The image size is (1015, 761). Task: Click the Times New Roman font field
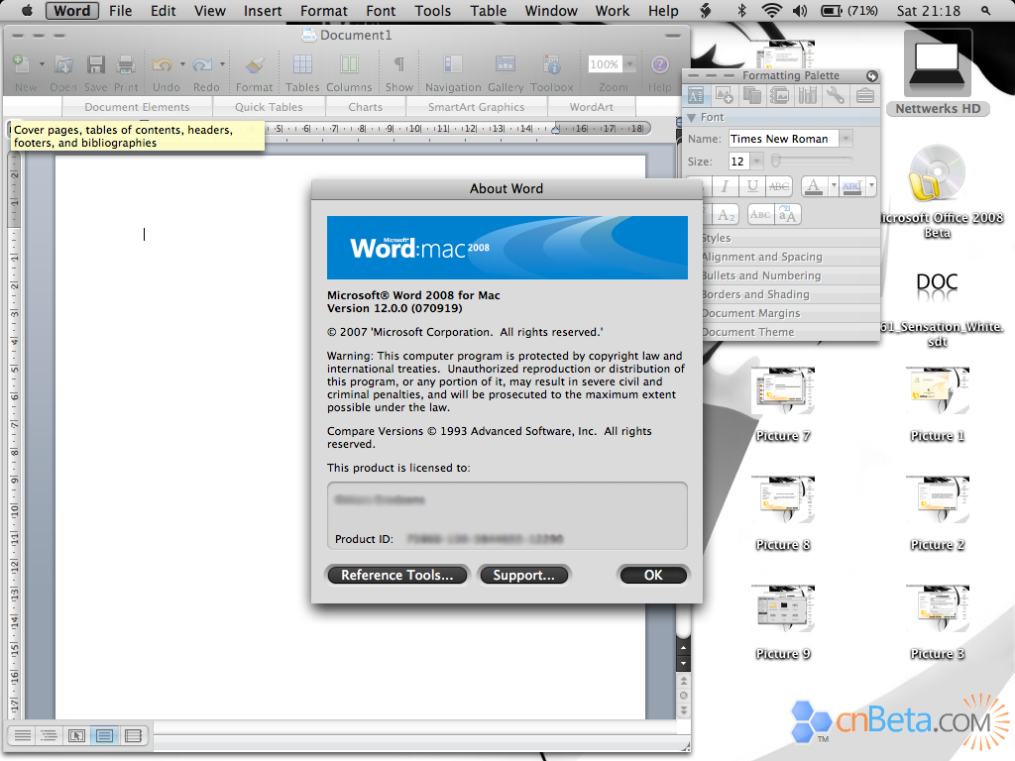coord(783,139)
